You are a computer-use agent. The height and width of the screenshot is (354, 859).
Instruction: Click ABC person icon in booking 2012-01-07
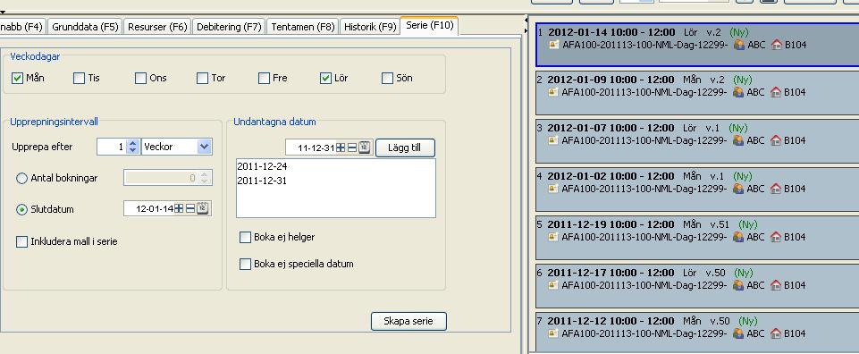click(x=739, y=140)
